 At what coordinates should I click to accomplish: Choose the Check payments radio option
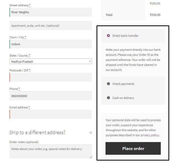108,84
